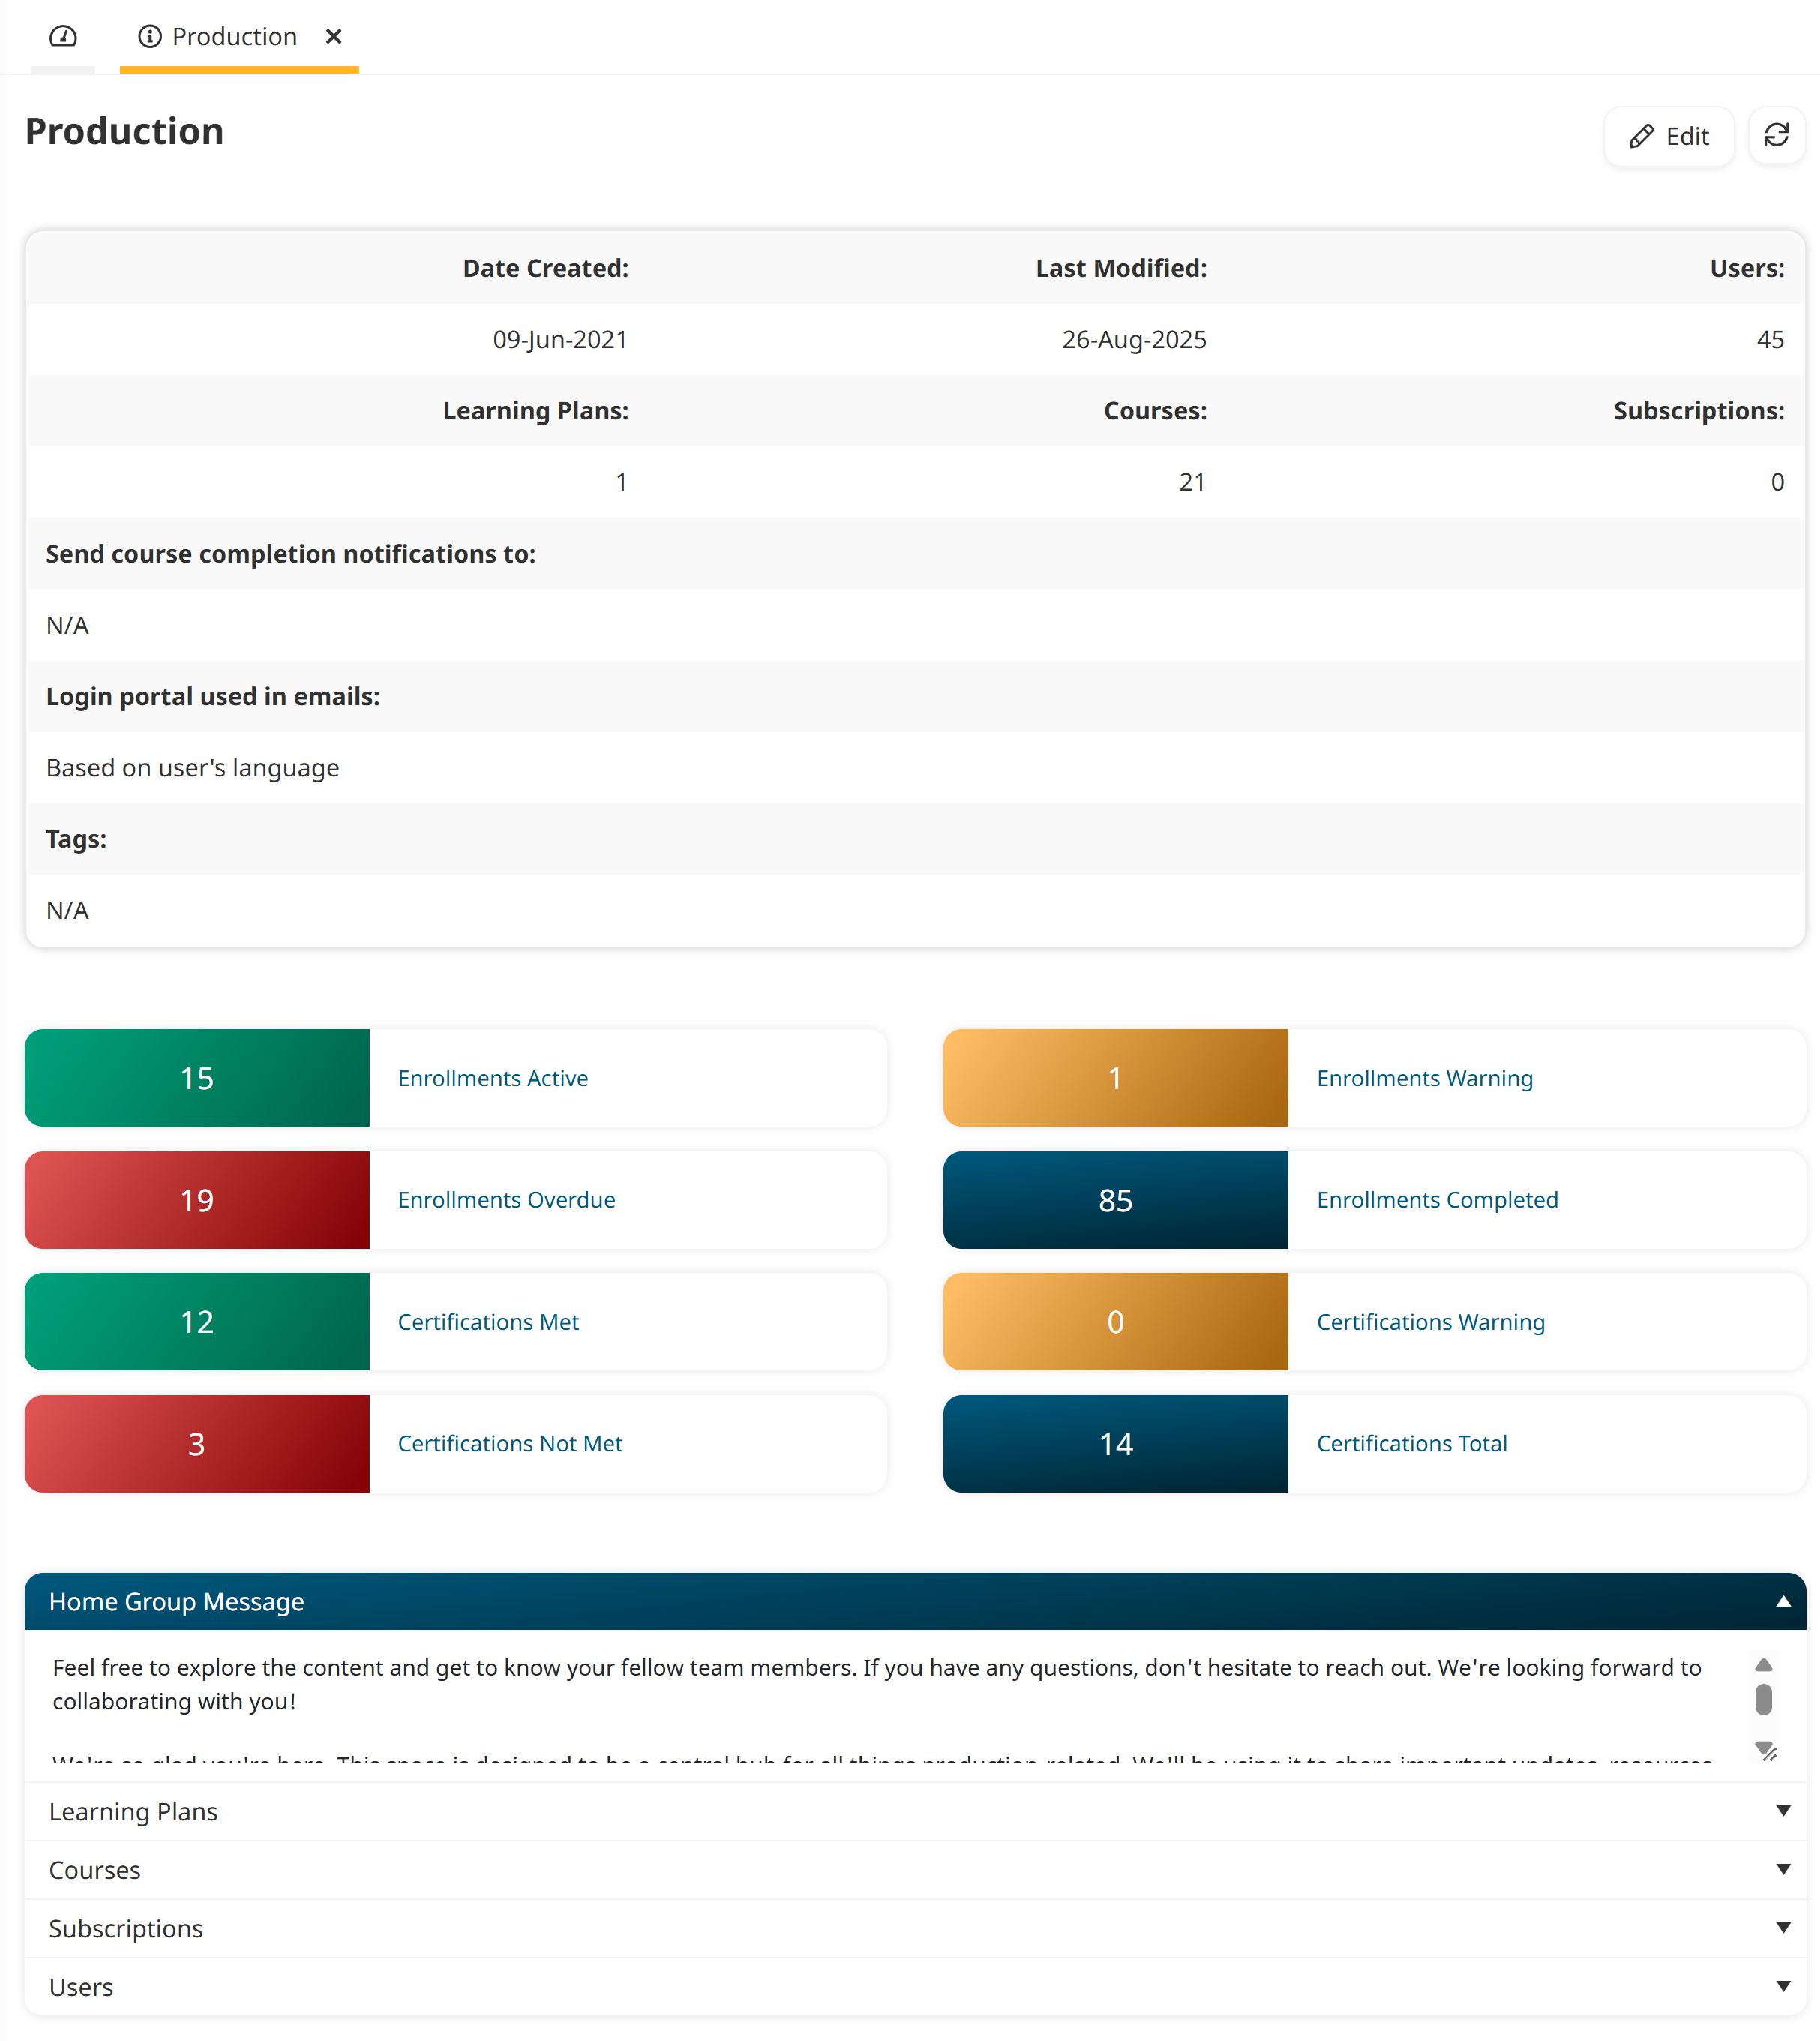
Task: Click 'Based on user's language' text
Action: click(x=193, y=768)
